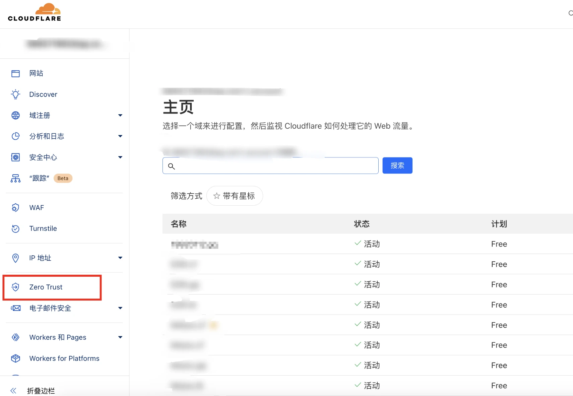Open the Turnstile menu item
This screenshot has width=573, height=396.
tap(43, 228)
